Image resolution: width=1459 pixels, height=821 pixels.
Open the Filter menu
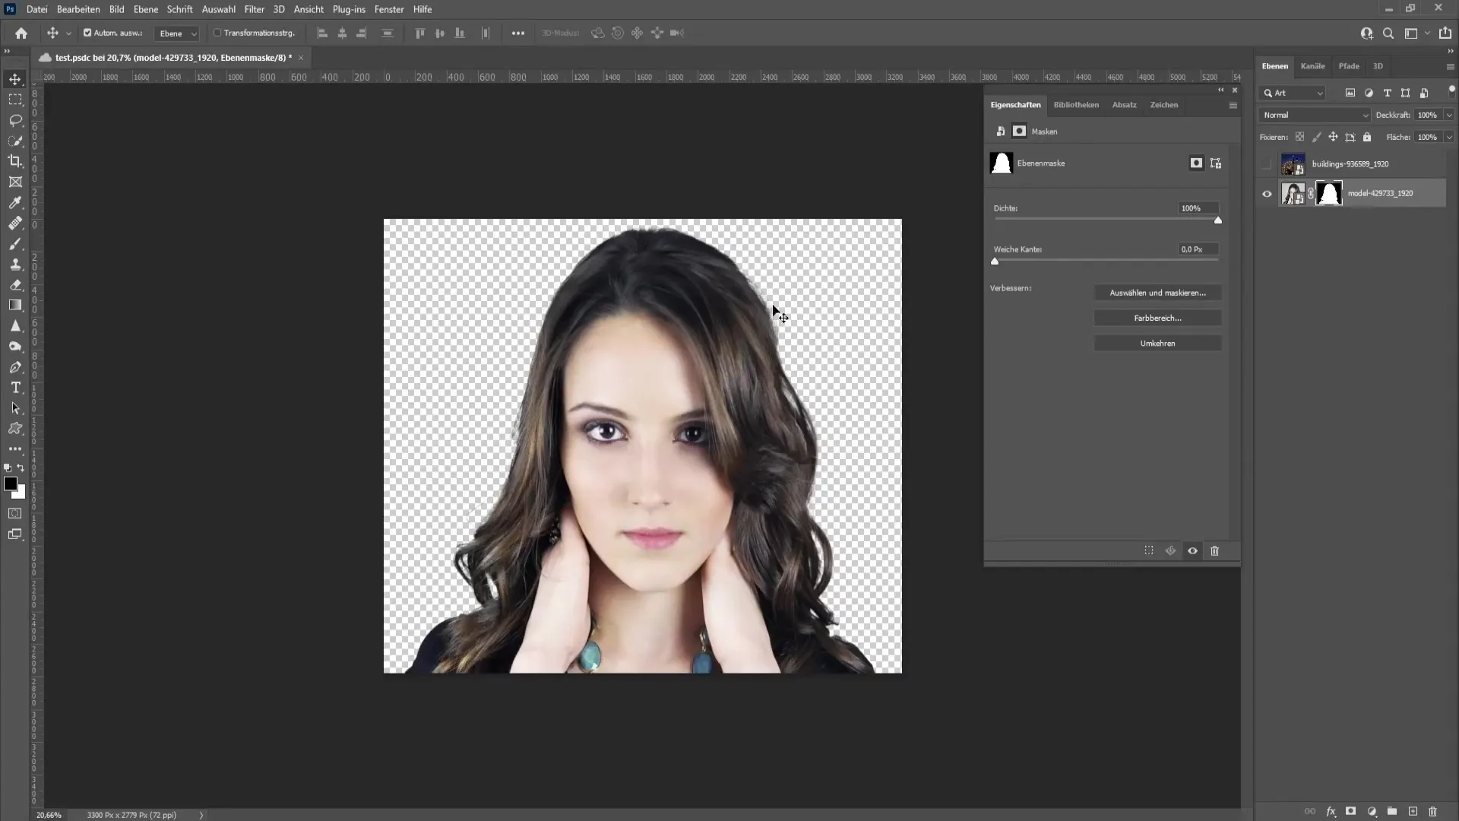coord(254,9)
